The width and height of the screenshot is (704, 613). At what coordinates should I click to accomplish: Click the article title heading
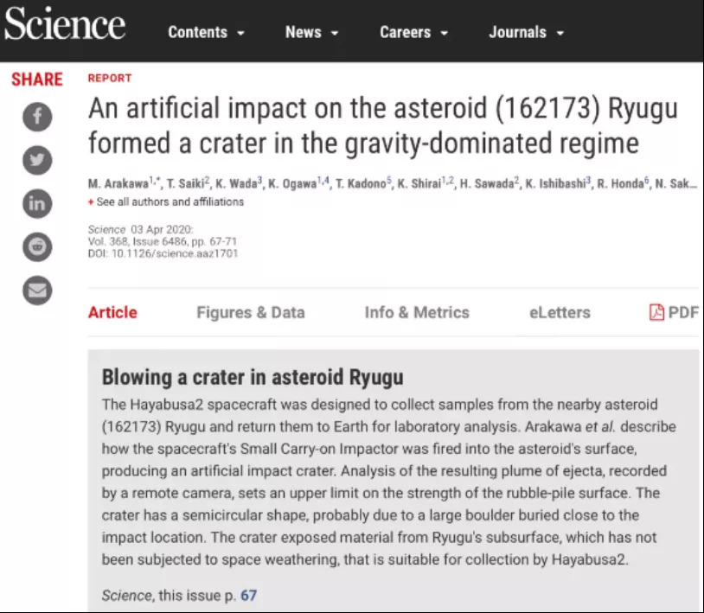coord(382,125)
